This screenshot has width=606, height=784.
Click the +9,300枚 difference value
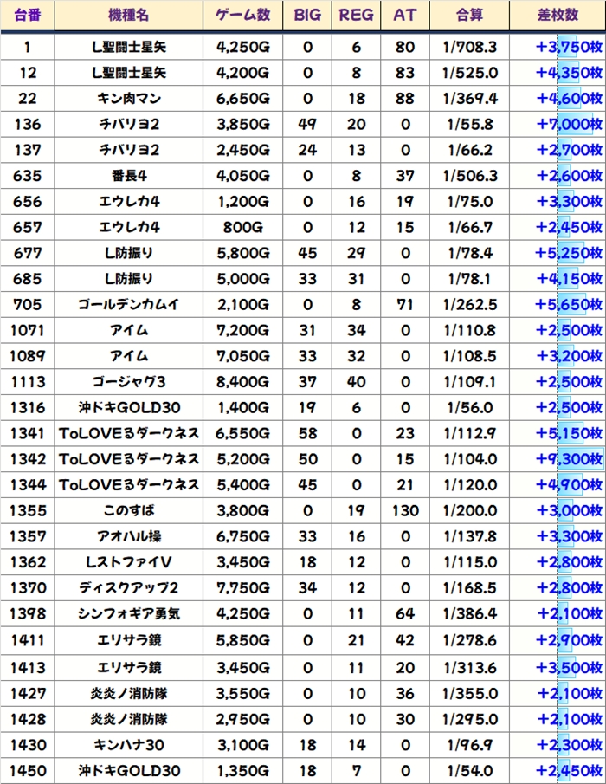point(569,458)
